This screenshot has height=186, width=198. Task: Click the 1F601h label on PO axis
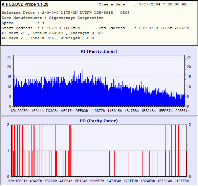pyautogui.click(x=21, y=181)
